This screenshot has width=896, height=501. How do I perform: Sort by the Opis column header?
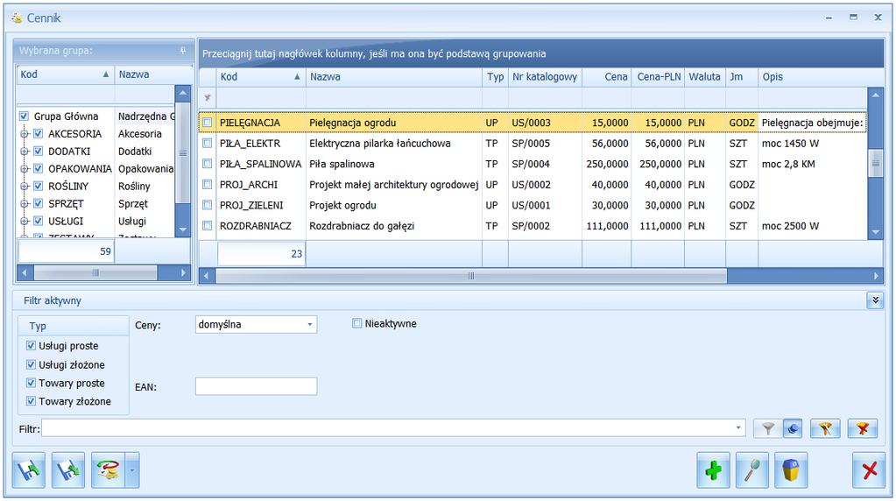point(821,76)
